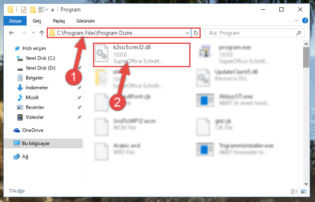Open the help question mark icon
Screen dimensions: 315x202
(305, 20)
